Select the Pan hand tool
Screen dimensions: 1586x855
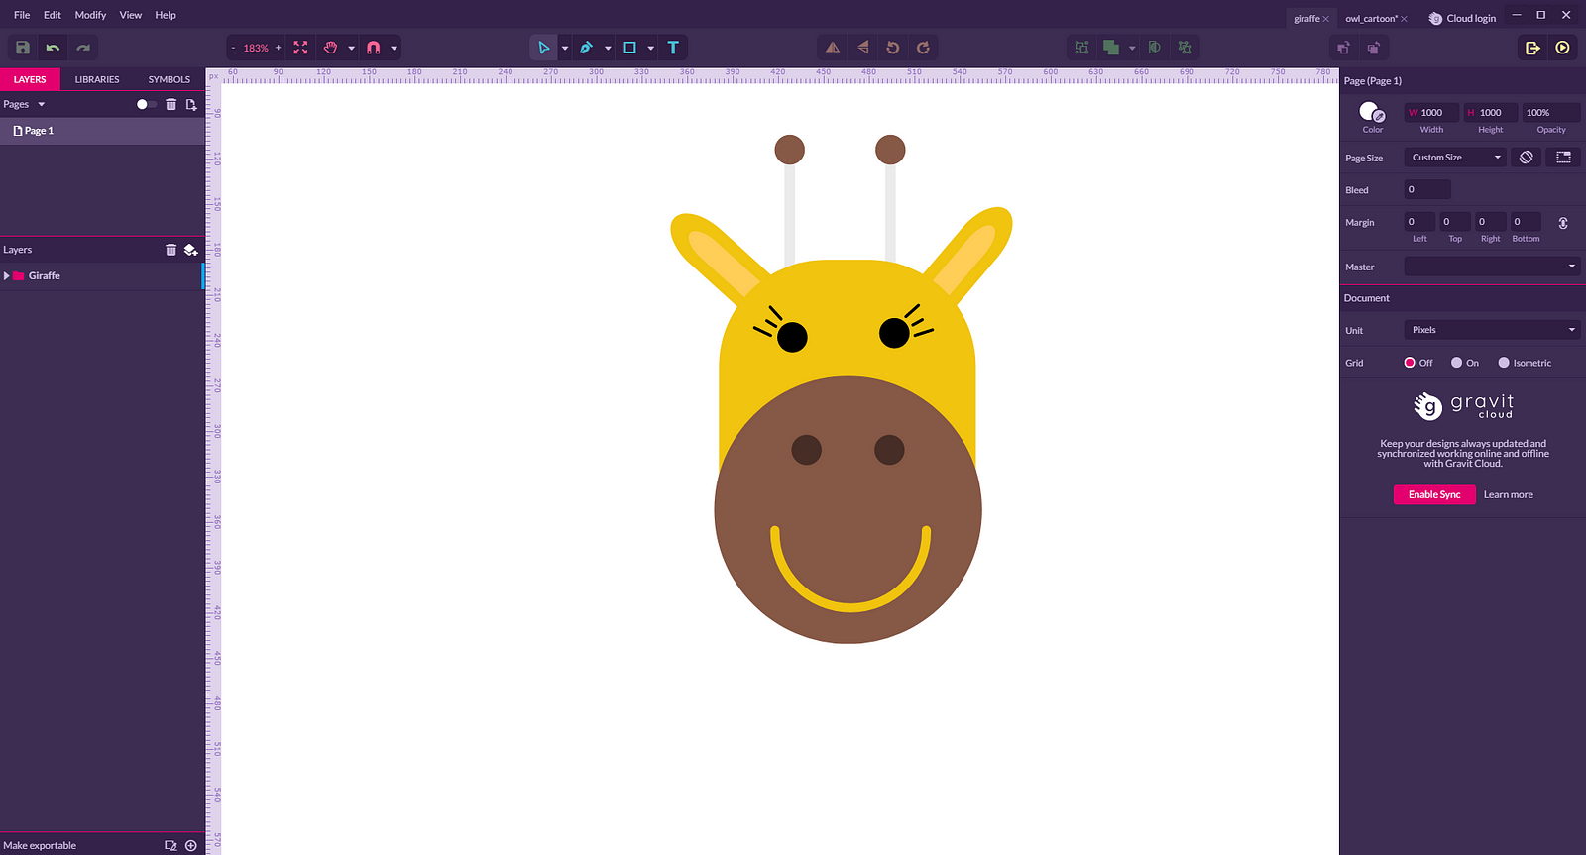pos(330,48)
